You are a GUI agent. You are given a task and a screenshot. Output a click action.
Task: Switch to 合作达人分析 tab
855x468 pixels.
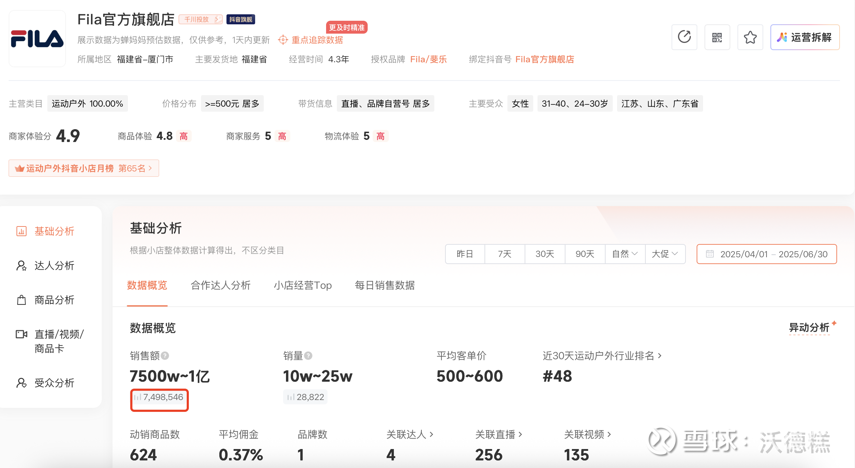(x=220, y=286)
